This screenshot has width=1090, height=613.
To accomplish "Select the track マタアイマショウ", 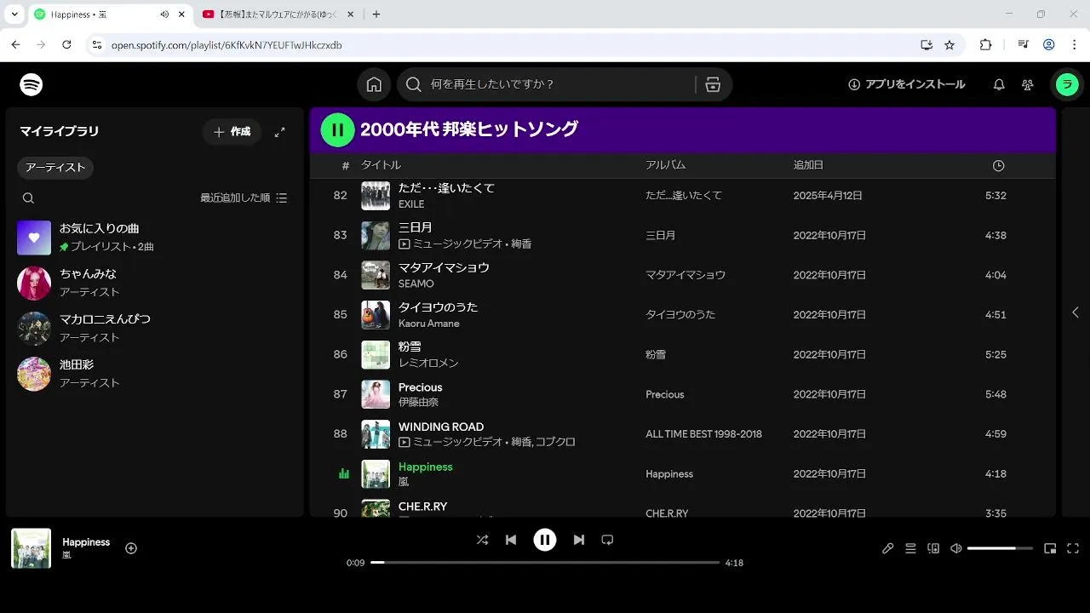I will (682, 275).
